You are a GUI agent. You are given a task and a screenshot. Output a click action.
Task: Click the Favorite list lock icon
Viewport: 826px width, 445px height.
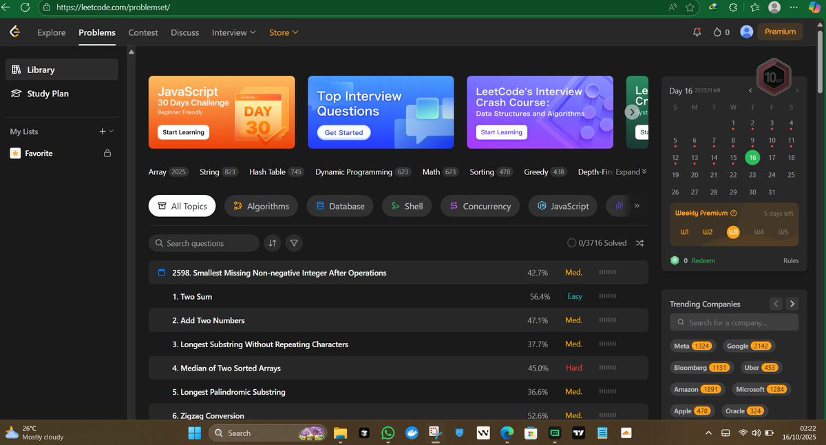tap(107, 154)
